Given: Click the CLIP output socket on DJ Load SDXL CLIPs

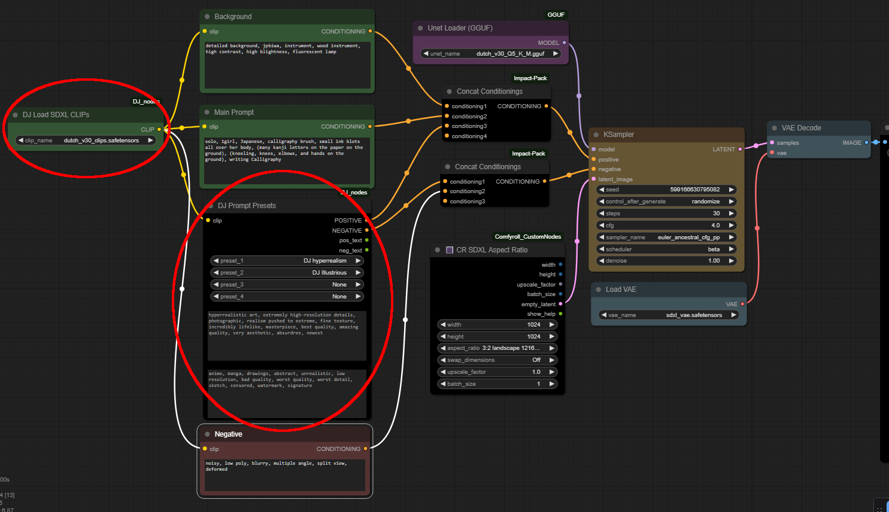Looking at the screenshot, I should coord(159,129).
